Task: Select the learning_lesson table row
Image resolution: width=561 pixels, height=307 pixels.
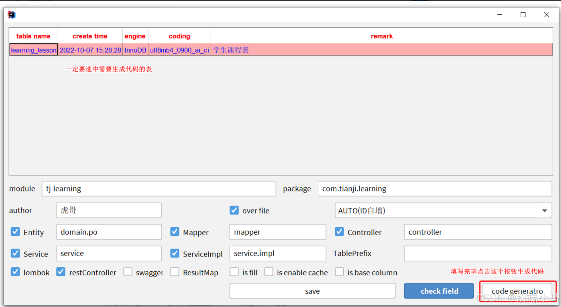Action: [x=34, y=50]
